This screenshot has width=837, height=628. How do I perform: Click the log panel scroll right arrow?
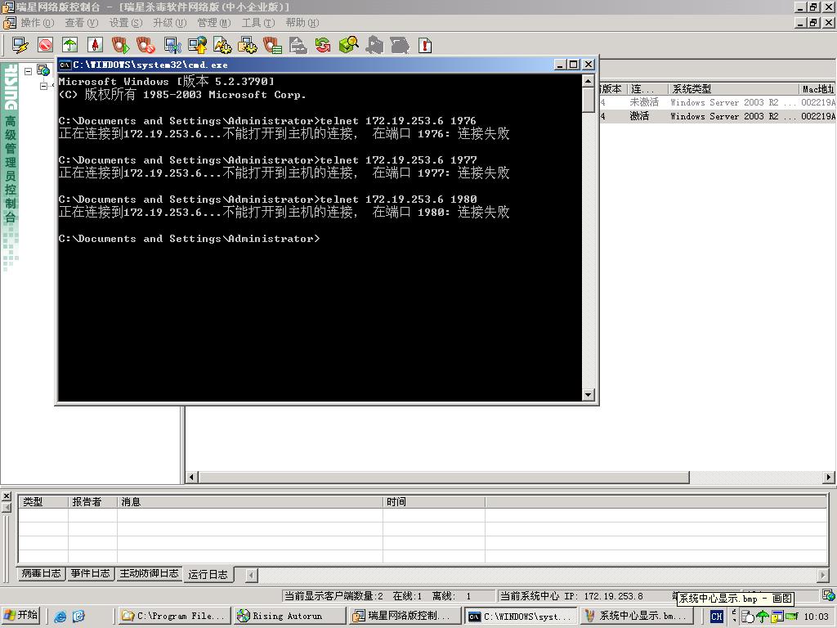(x=822, y=575)
